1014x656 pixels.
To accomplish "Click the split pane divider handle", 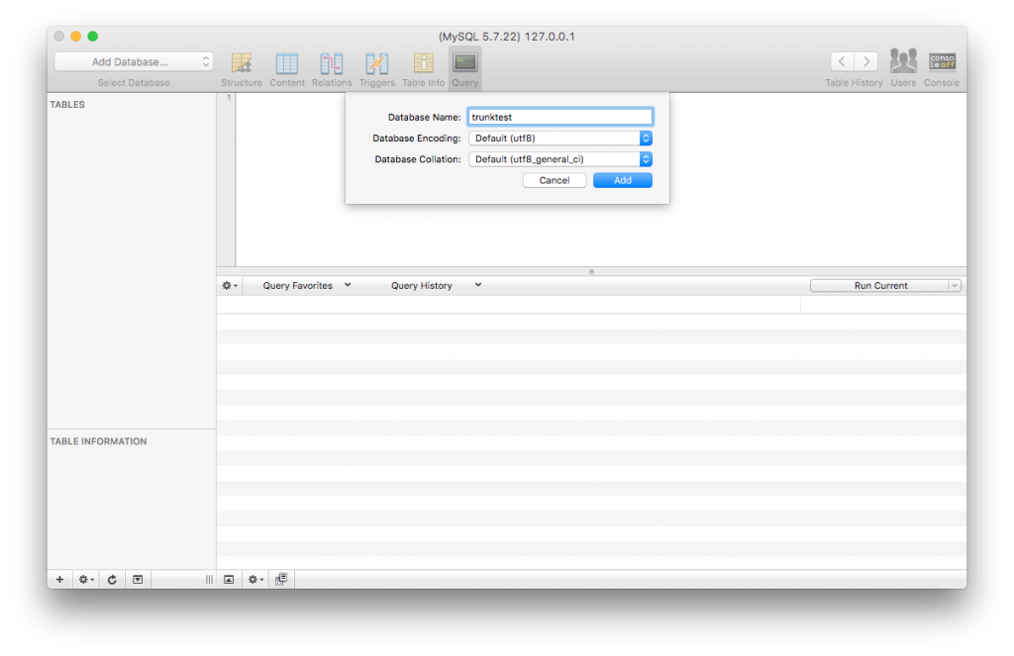I will pos(591,271).
